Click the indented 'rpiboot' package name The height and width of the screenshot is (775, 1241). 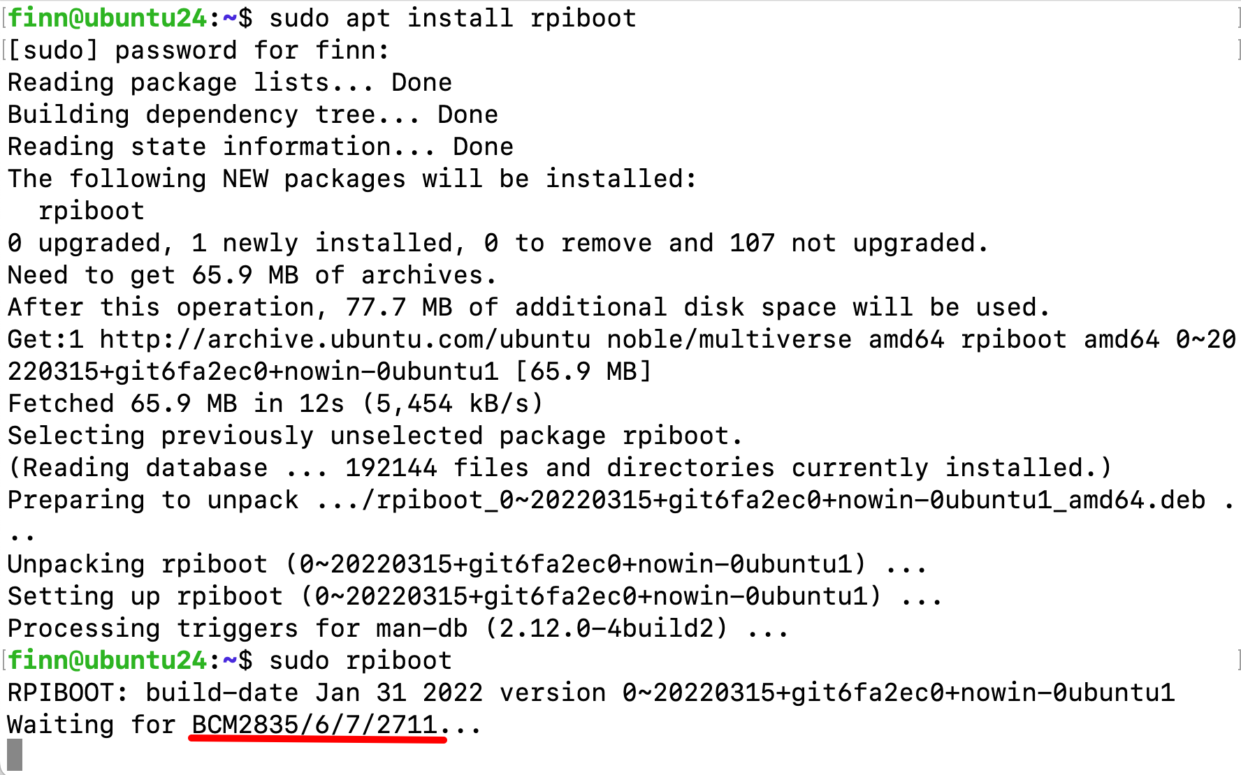click(92, 211)
